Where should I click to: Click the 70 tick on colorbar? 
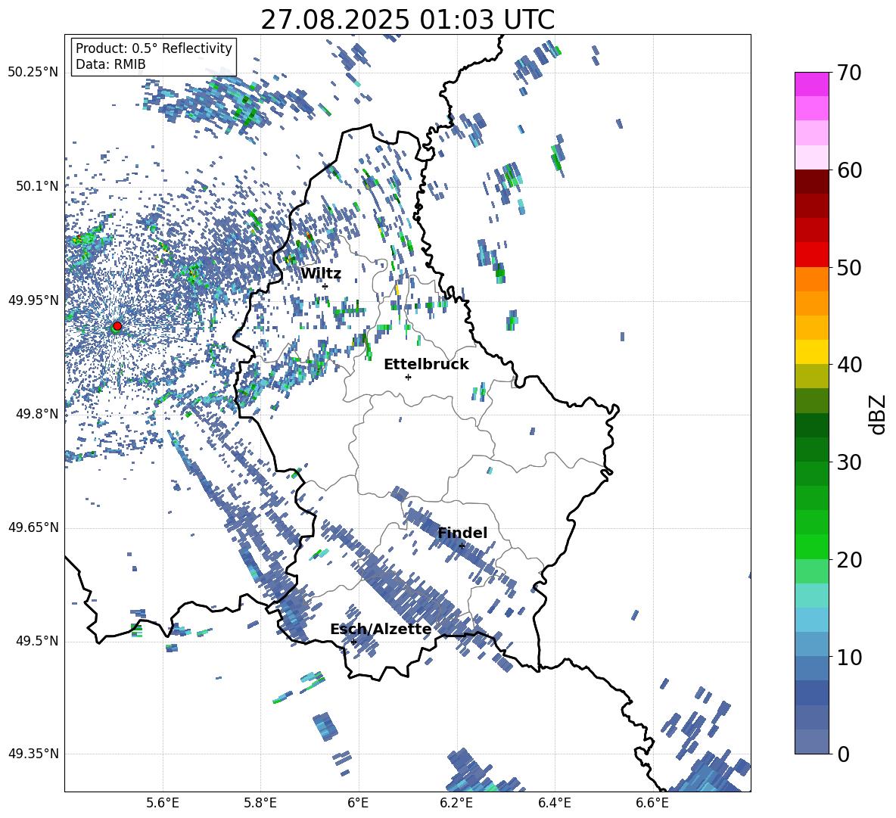coord(849,73)
